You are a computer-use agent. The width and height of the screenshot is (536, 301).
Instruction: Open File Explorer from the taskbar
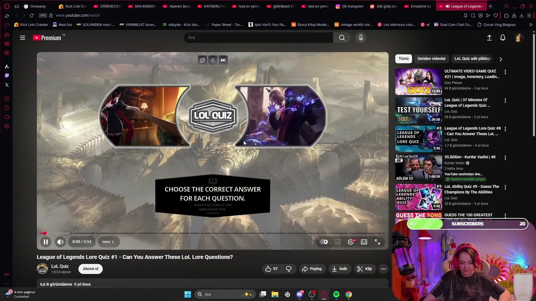click(275, 294)
